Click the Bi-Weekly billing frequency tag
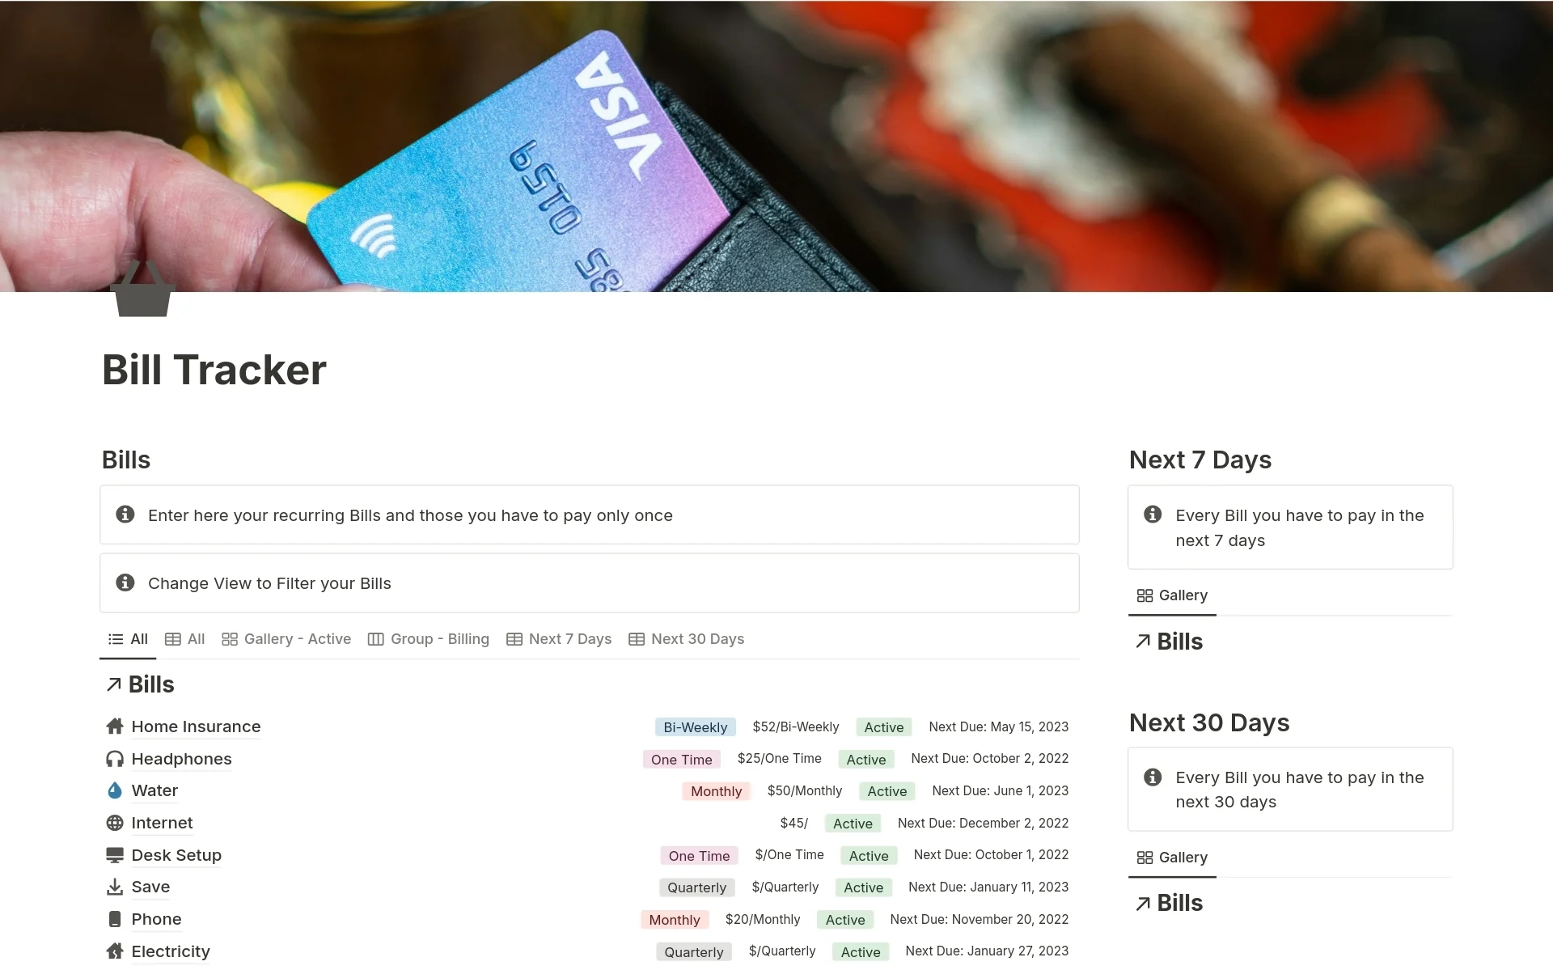 coord(692,726)
